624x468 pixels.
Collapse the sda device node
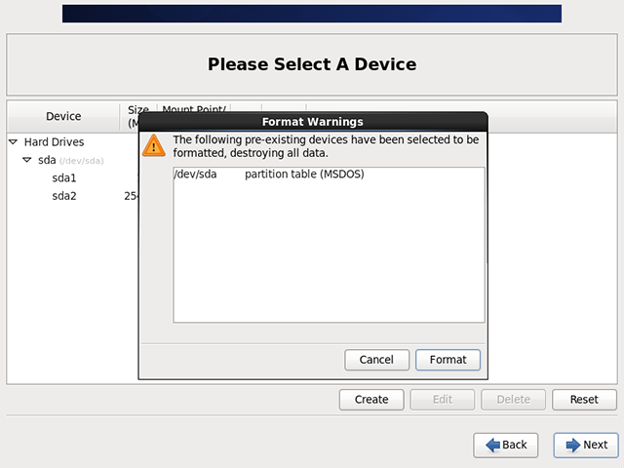point(27,160)
